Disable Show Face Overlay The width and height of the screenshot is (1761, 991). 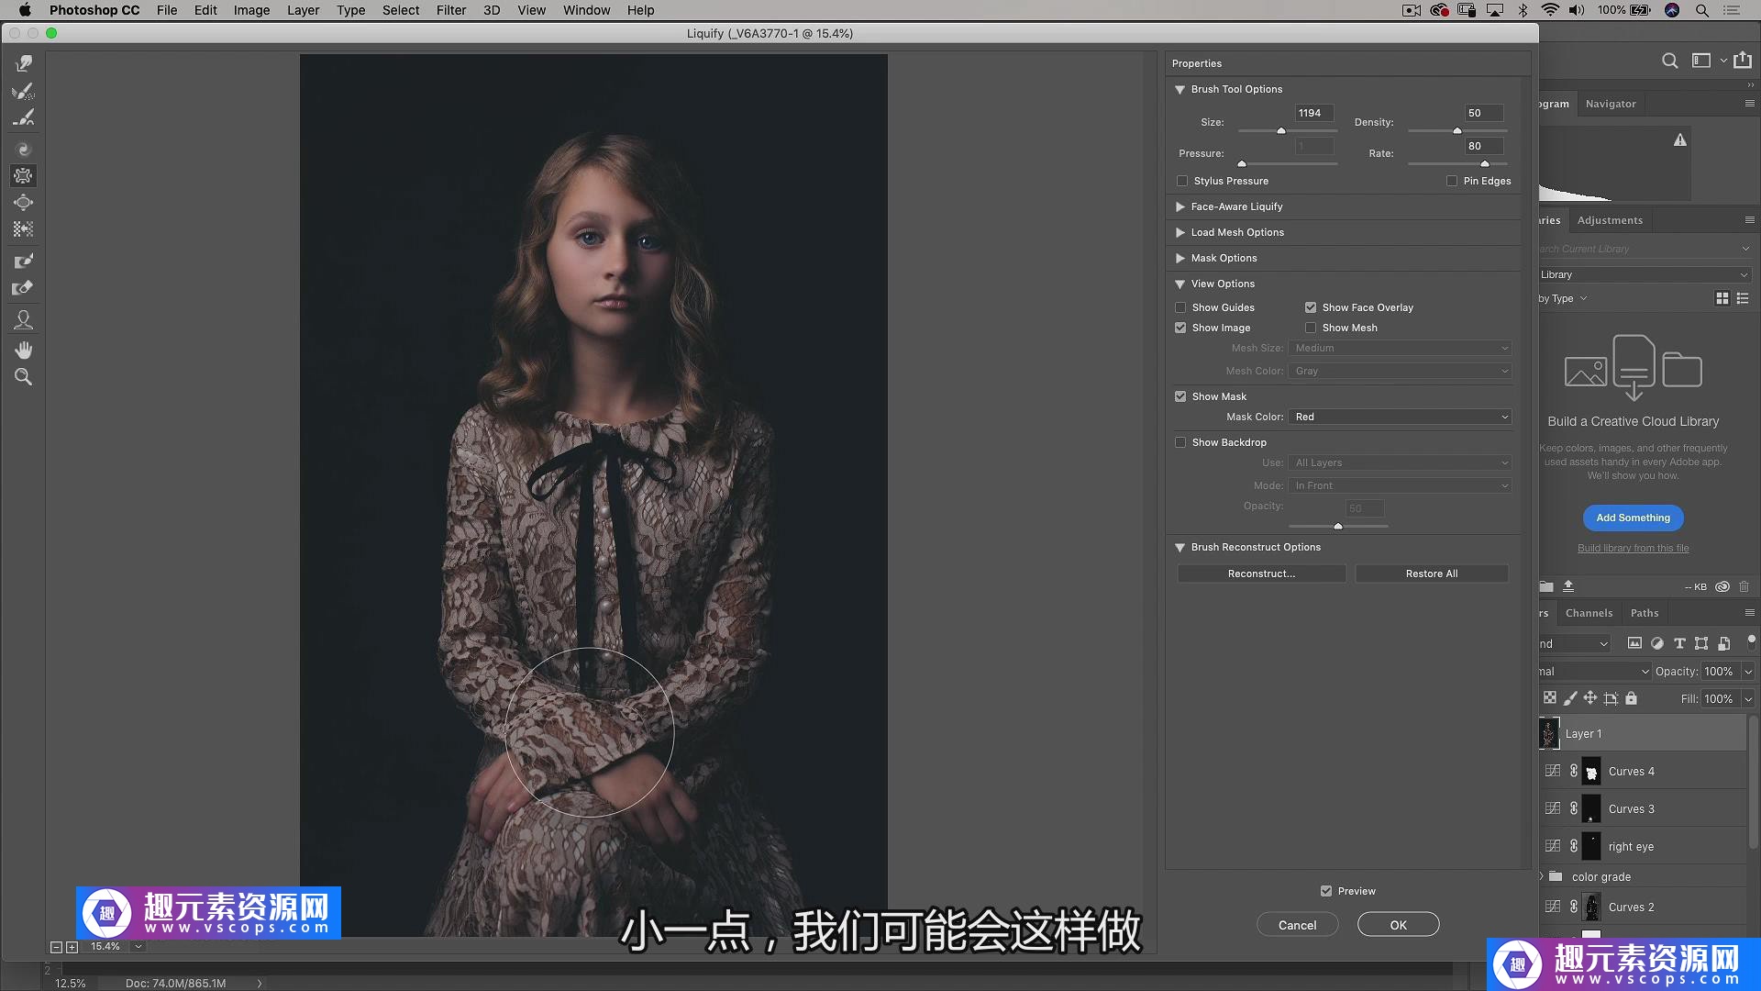click(x=1311, y=307)
